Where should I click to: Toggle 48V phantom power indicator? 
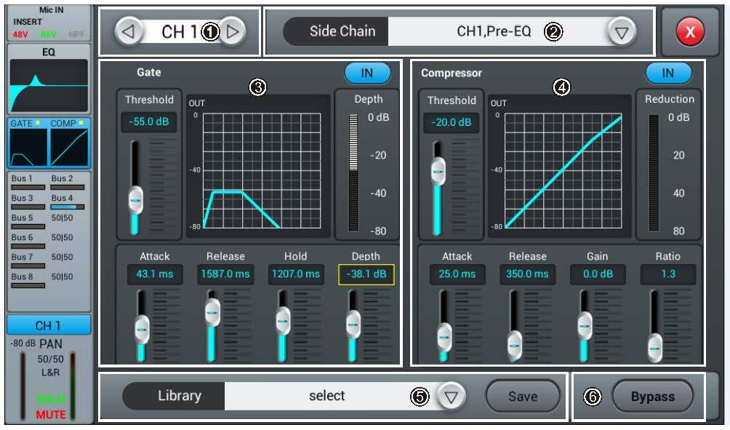20,34
